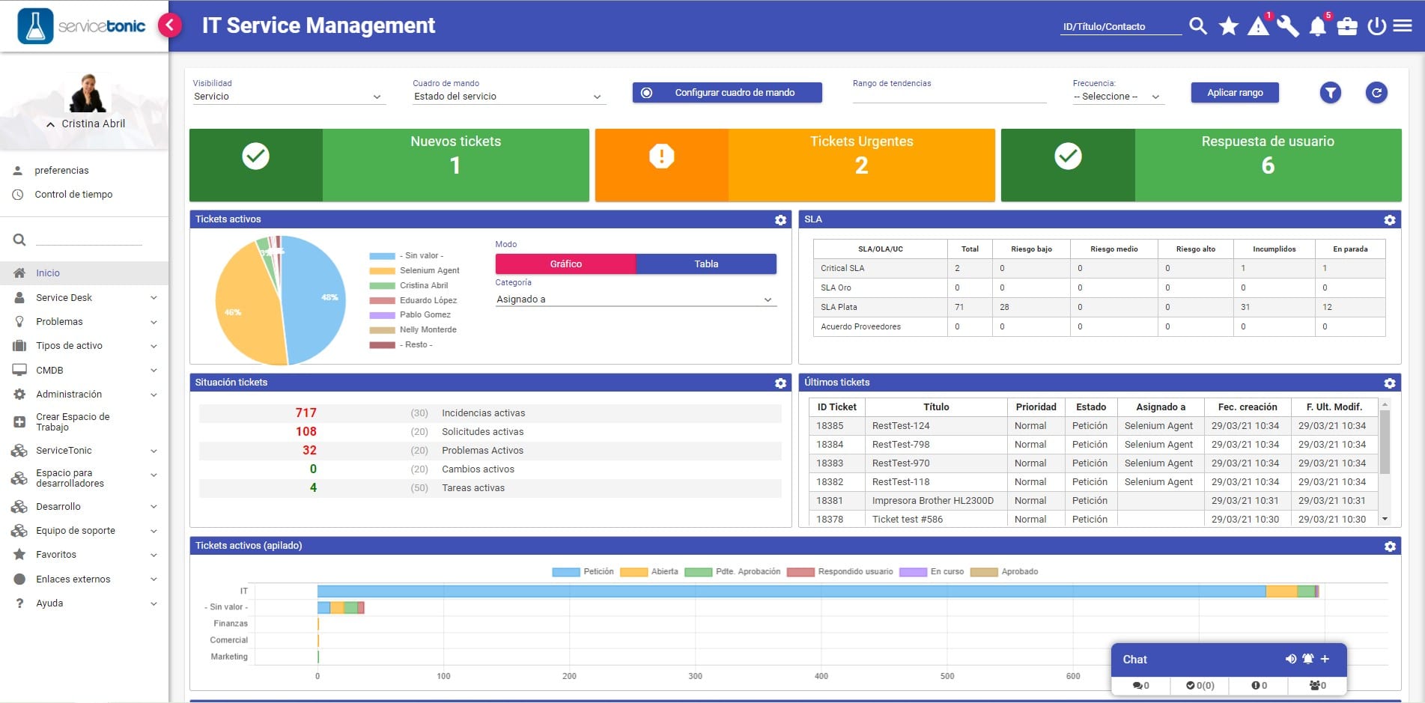This screenshot has width=1425, height=703.
Task: Open the Cuadro de mando dropdown
Action: tap(507, 97)
